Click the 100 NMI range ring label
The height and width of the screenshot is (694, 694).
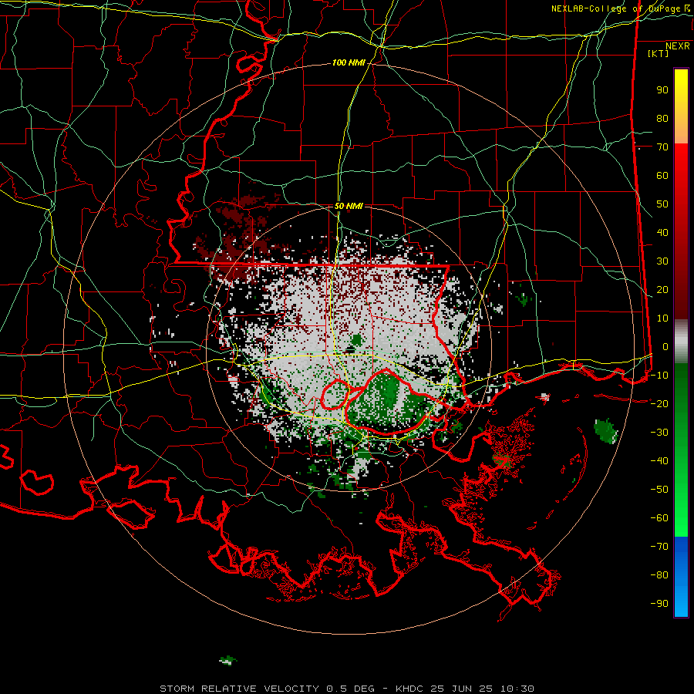coord(349,63)
